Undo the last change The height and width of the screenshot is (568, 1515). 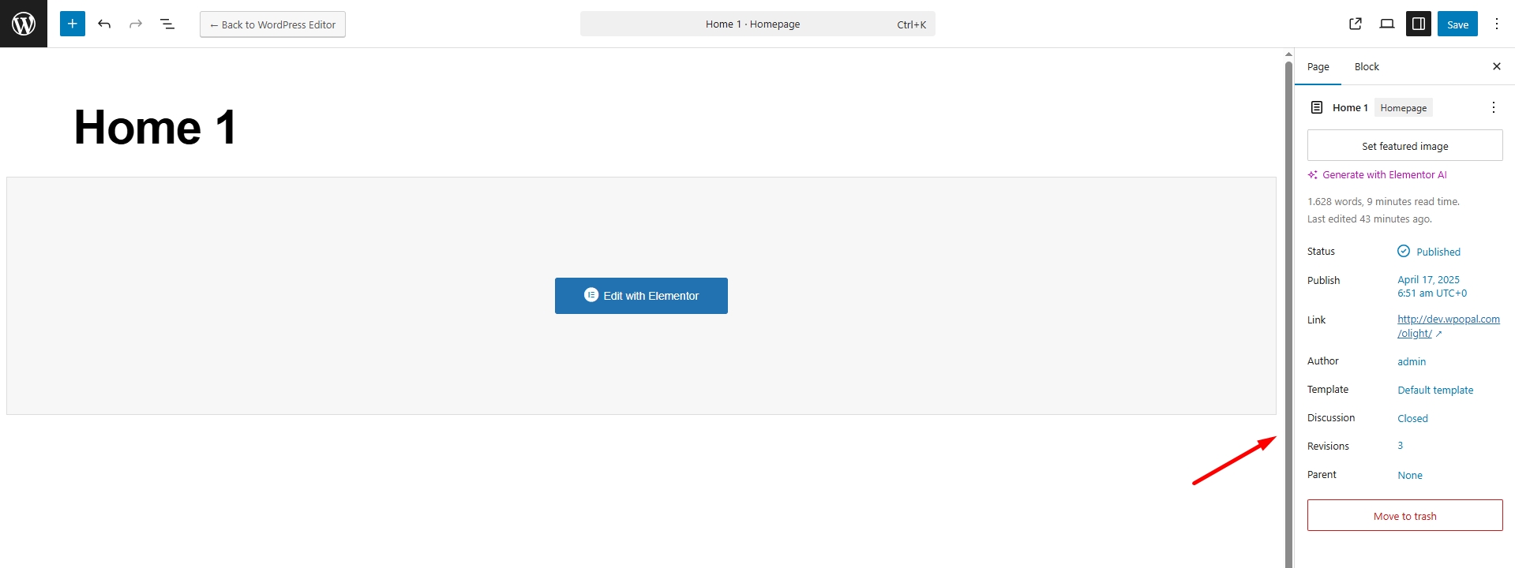click(104, 24)
